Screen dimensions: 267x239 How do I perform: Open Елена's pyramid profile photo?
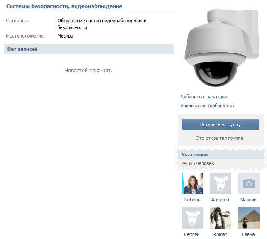click(x=249, y=218)
